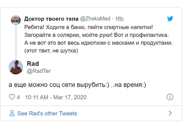This screenshot has height=132, width=183.
Task: Click the '(этот твит, не шутка)' line
Action: tap(51, 51)
